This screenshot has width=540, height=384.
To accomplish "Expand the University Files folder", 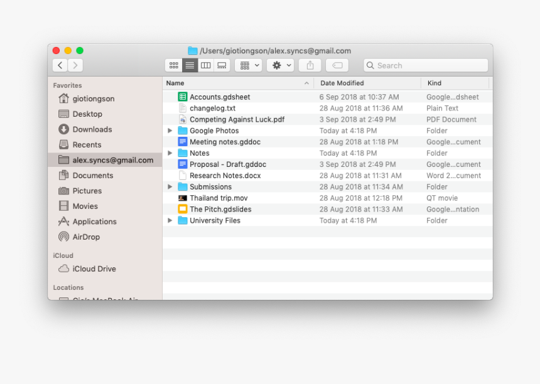I will [170, 221].
